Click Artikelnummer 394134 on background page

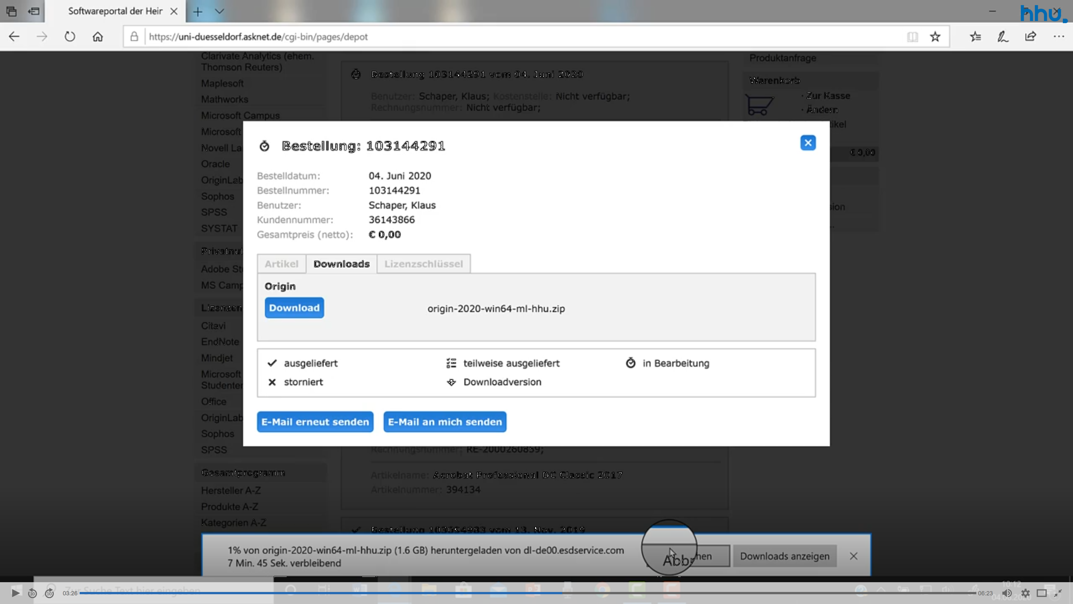[x=463, y=490]
